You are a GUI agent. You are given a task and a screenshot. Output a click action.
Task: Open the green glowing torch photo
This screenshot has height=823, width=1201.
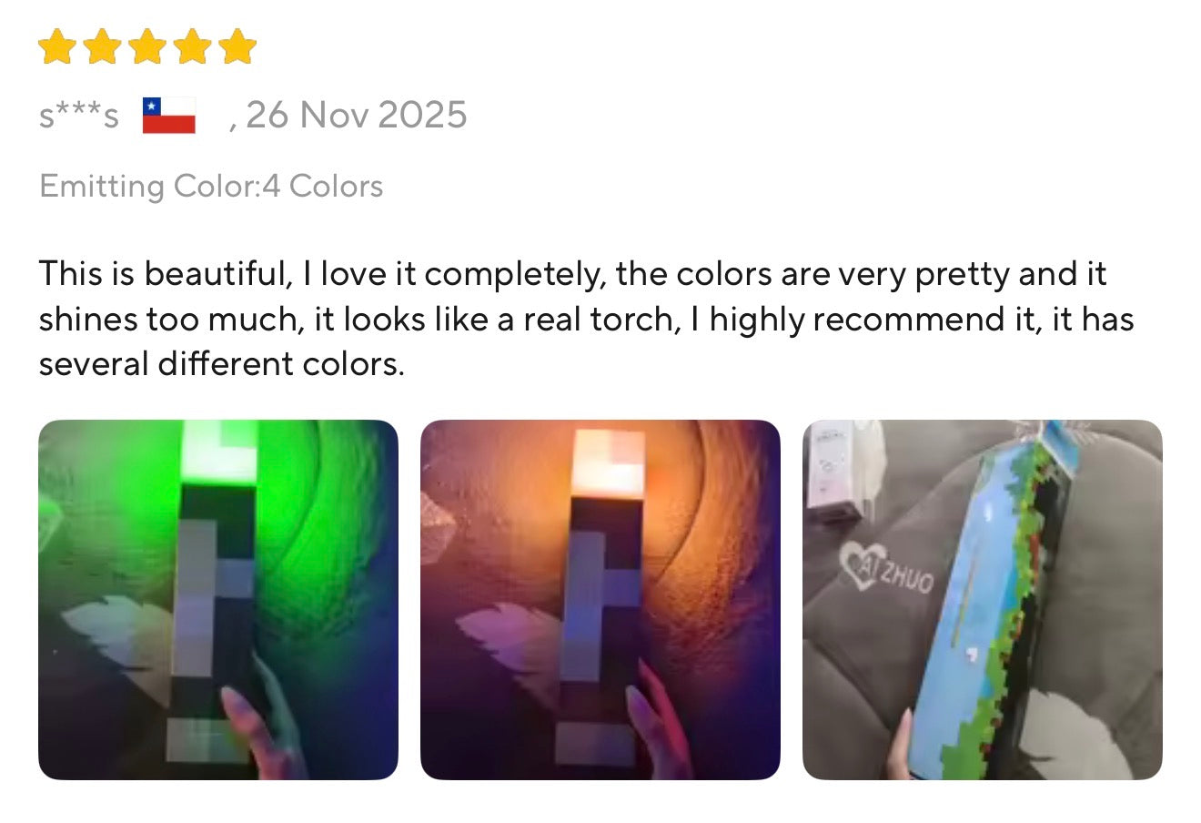click(x=218, y=600)
